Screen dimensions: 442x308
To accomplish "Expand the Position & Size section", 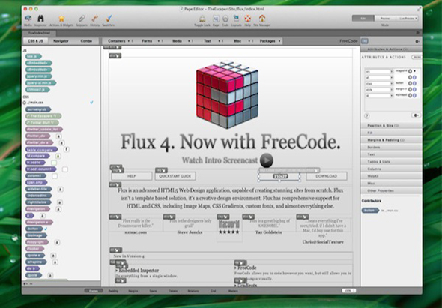I will (x=391, y=125).
